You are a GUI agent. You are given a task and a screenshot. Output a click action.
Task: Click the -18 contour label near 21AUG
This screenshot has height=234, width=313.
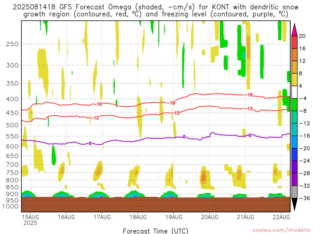[x=249, y=95]
